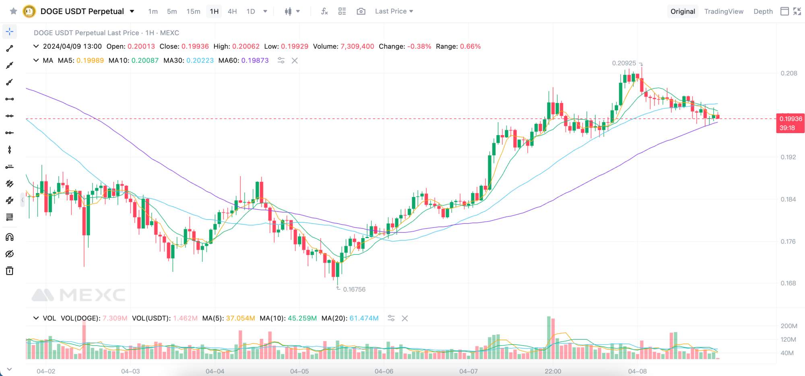805x376 pixels.
Task: Click the DOGE coin logo icon
Action: pos(29,11)
